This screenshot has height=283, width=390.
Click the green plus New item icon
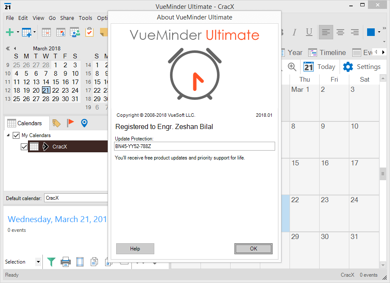[x=10, y=32]
